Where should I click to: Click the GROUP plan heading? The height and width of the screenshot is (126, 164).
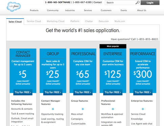tap(53, 54)
